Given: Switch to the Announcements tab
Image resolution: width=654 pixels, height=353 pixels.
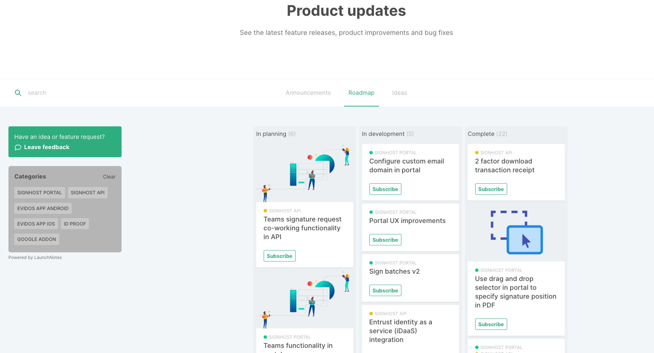Looking at the screenshot, I should click(308, 93).
